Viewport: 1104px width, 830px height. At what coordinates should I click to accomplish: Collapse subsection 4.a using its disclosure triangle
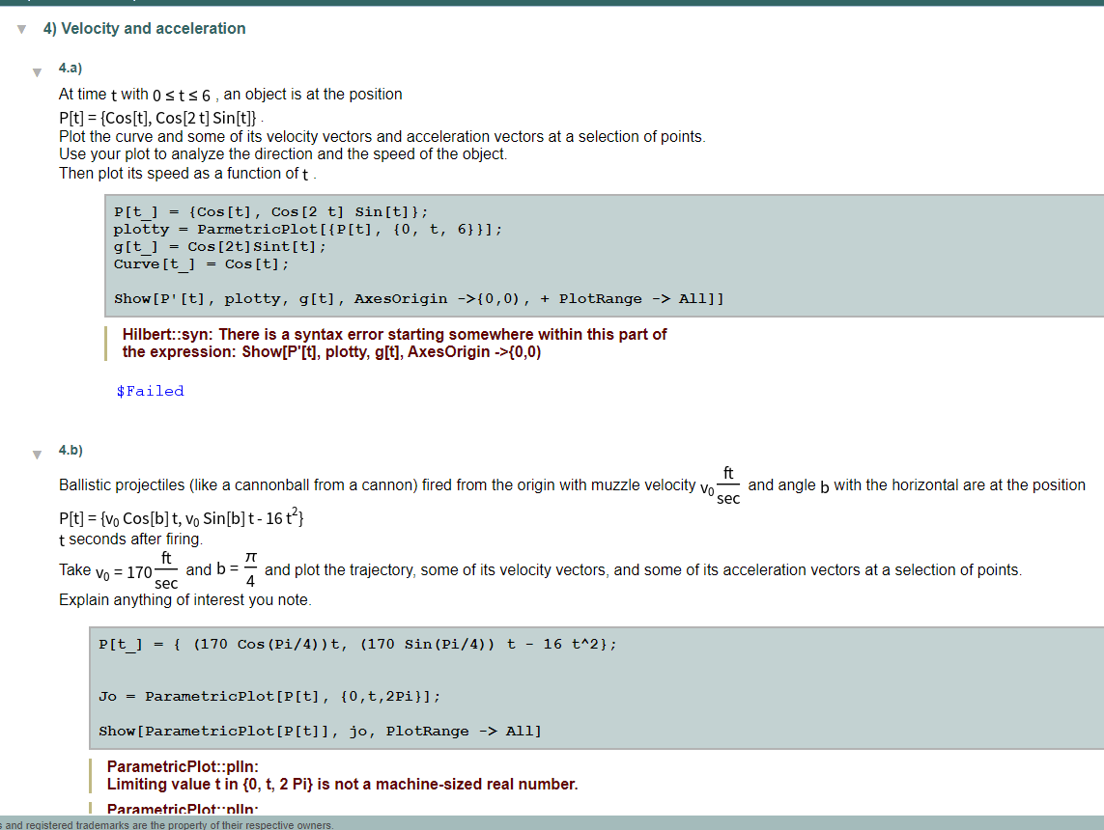36,71
